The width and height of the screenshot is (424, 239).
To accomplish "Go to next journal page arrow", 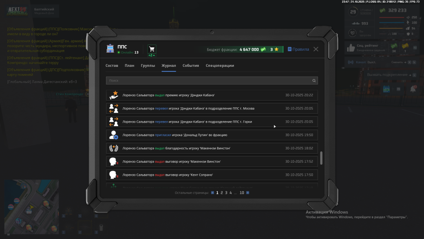I will pos(248,193).
